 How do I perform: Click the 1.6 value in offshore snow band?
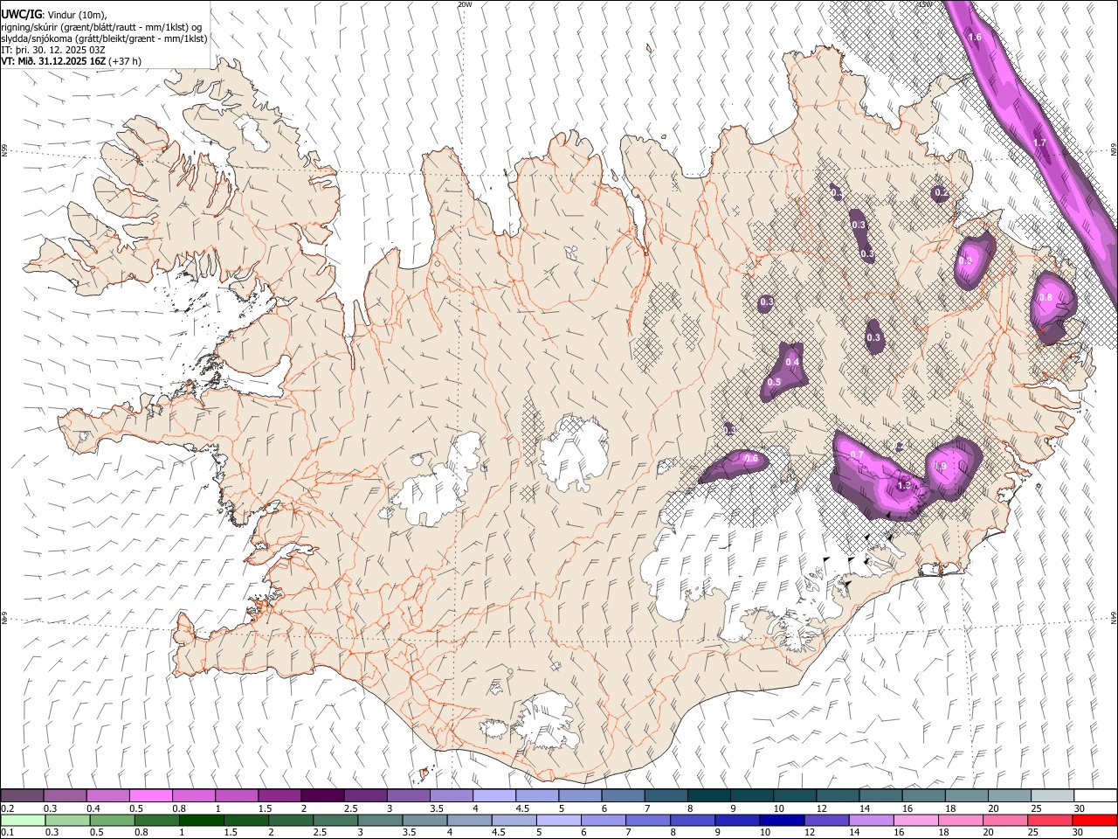tap(976, 37)
